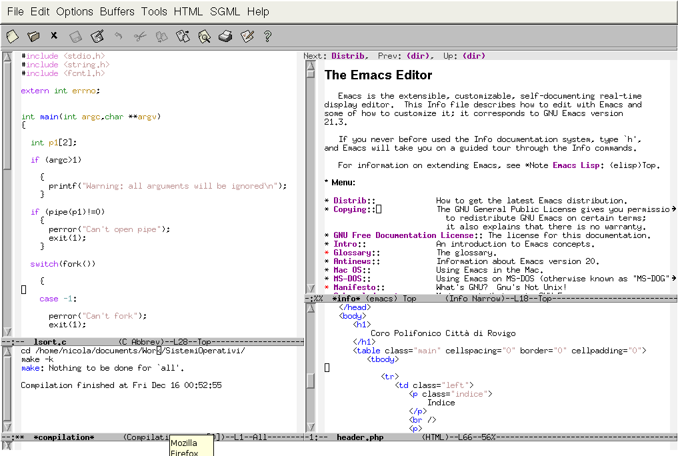Image resolution: width=678 pixels, height=456 pixels.
Task: Follow the Copying menu link
Action: 350,209
